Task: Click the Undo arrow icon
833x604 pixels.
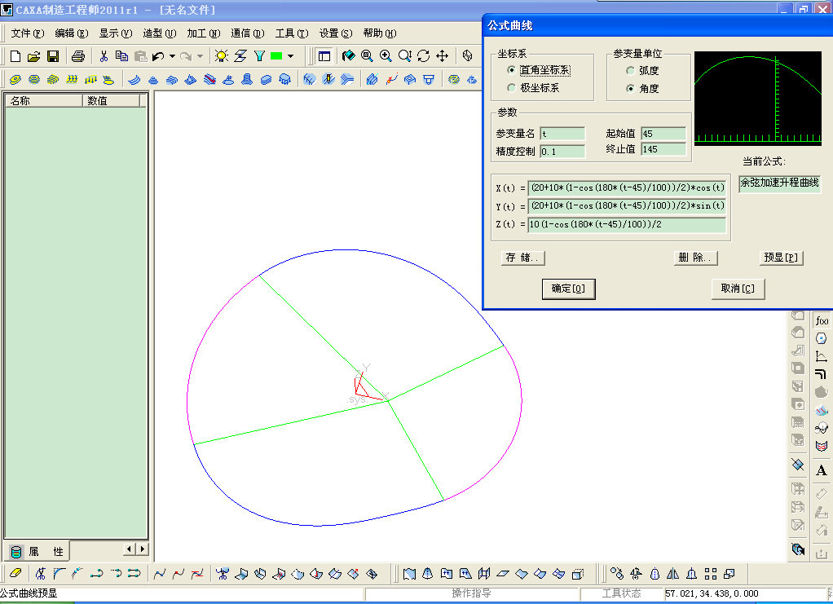Action: 158,55
